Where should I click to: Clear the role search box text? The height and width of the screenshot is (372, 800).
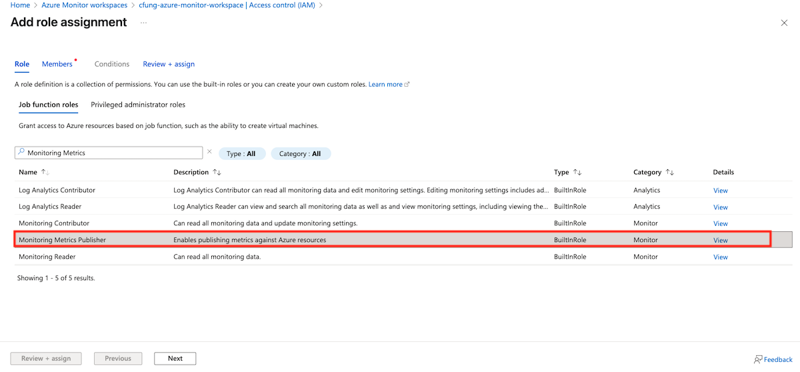tap(209, 152)
